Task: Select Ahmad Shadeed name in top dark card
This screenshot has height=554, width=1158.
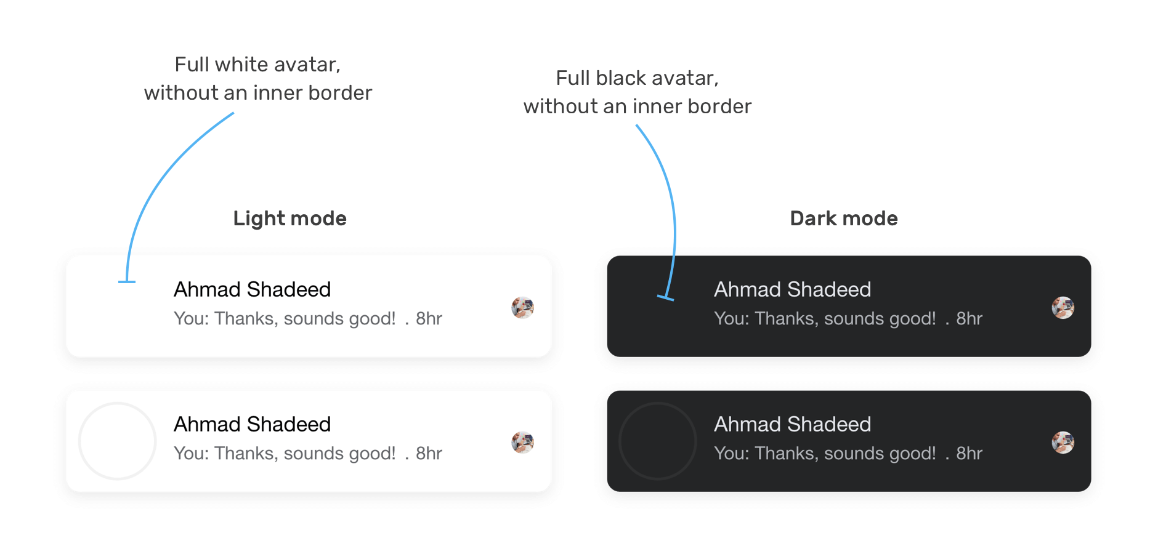Action: coord(792,289)
